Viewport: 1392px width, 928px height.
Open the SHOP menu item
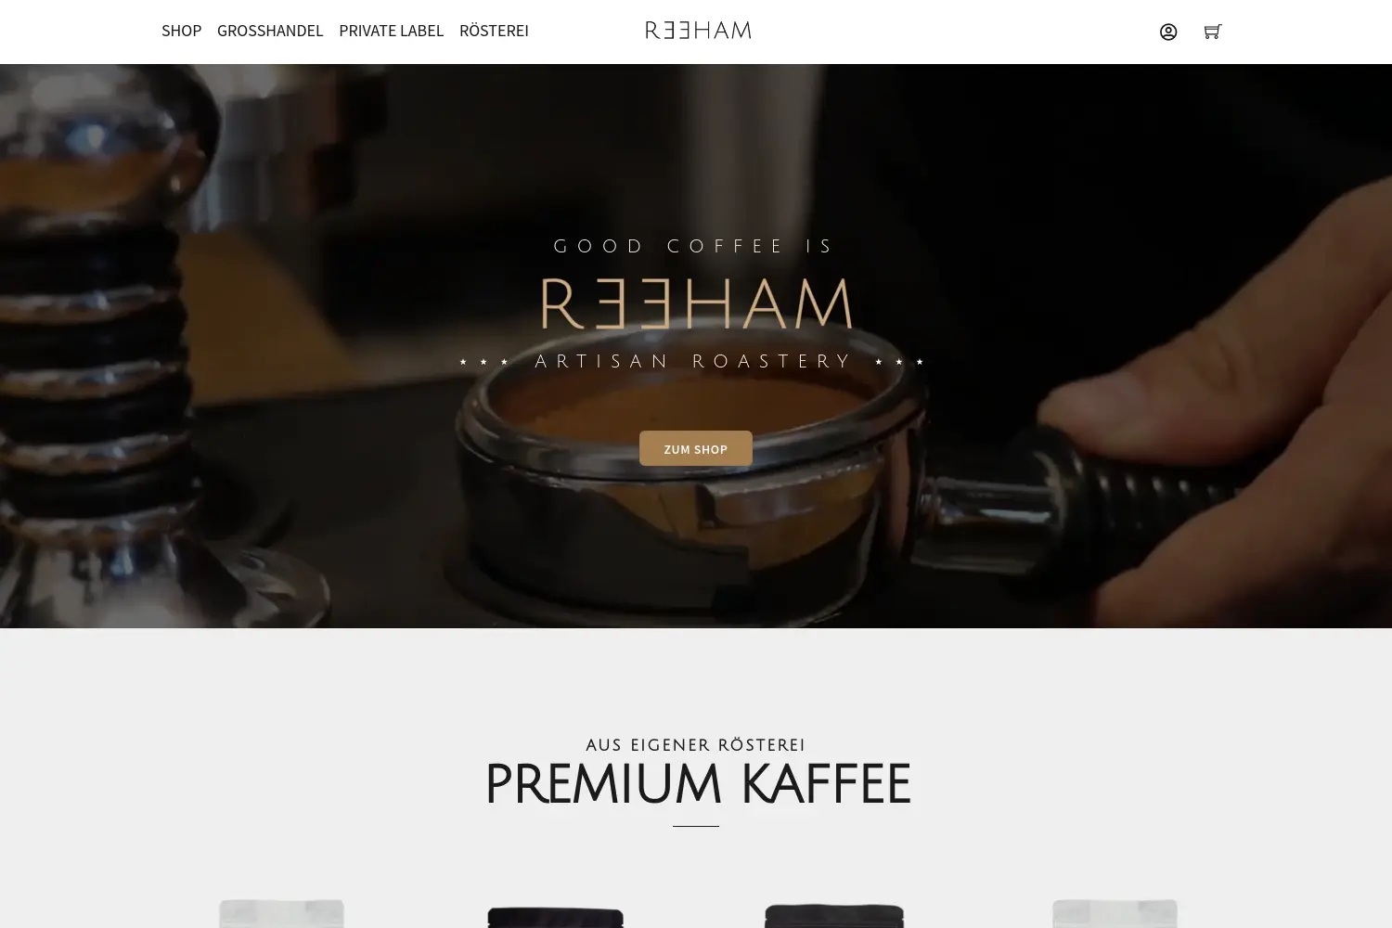click(181, 31)
